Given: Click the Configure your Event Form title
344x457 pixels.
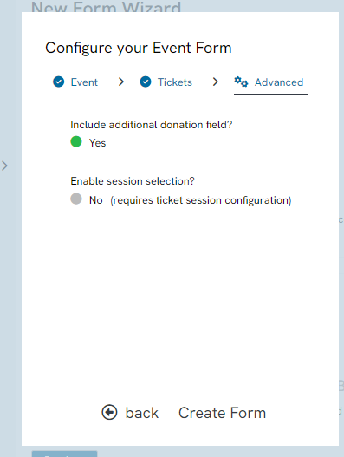Looking at the screenshot, I should tap(139, 48).
